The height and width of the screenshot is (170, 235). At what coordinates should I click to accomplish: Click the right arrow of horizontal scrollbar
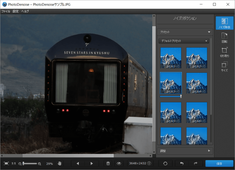pyautogui.click(x=150, y=156)
